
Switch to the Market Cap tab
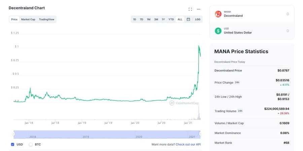coord(28,20)
